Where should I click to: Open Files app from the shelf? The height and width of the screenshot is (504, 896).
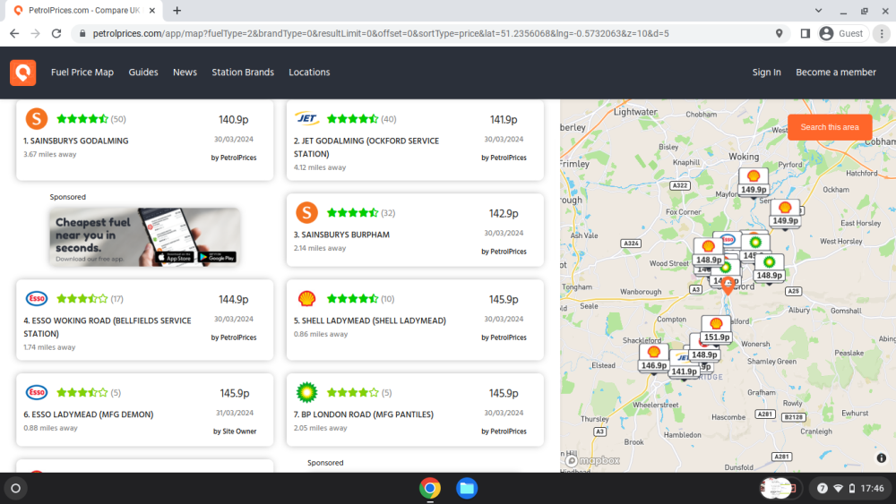click(466, 488)
